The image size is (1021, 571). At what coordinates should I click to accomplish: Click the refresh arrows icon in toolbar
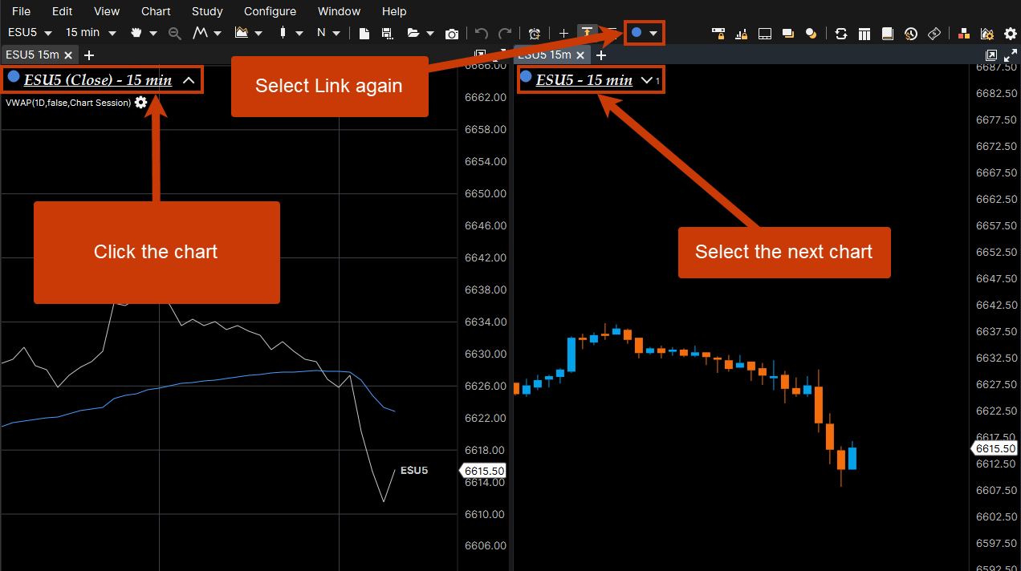841,33
